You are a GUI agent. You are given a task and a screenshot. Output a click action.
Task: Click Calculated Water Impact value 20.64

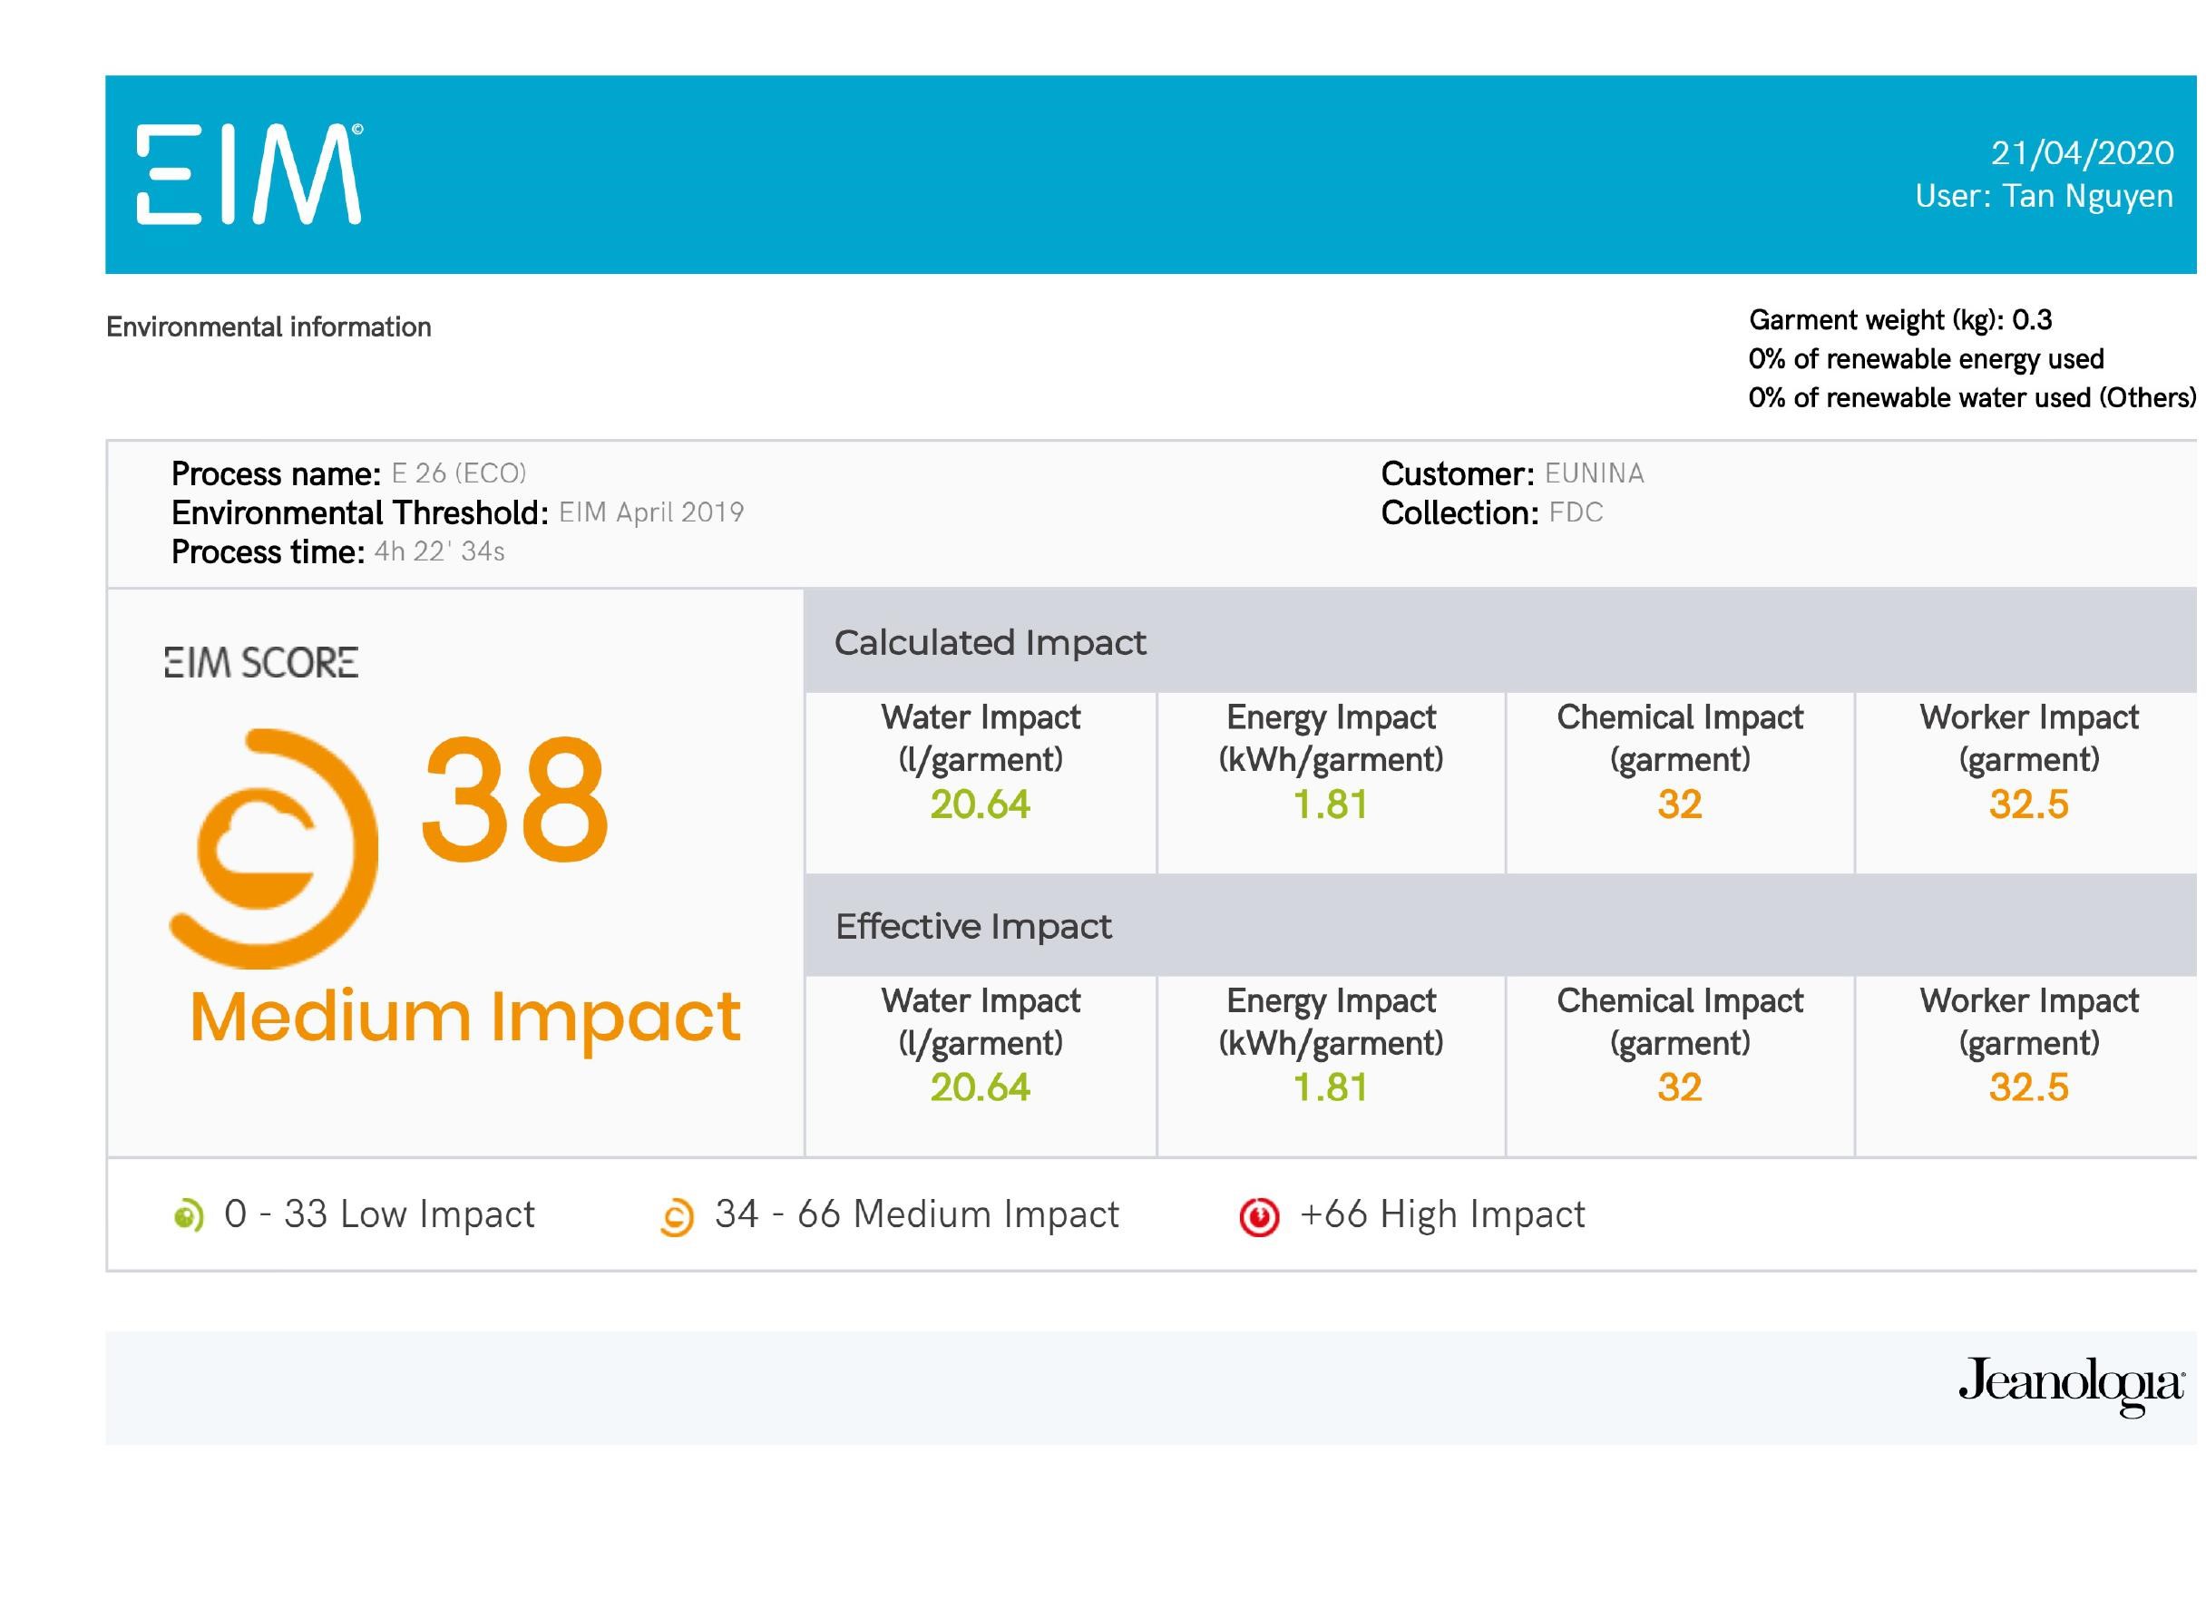981,804
